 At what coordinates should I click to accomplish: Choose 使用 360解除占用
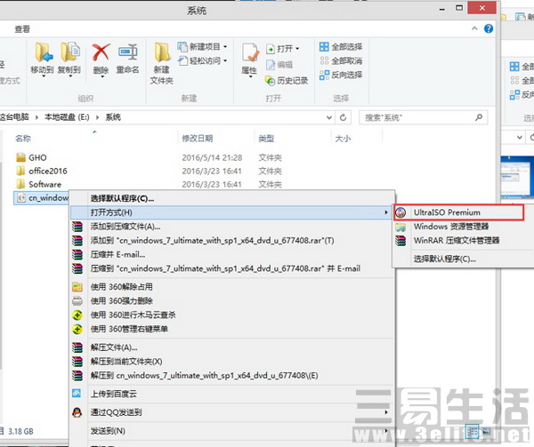(231, 287)
